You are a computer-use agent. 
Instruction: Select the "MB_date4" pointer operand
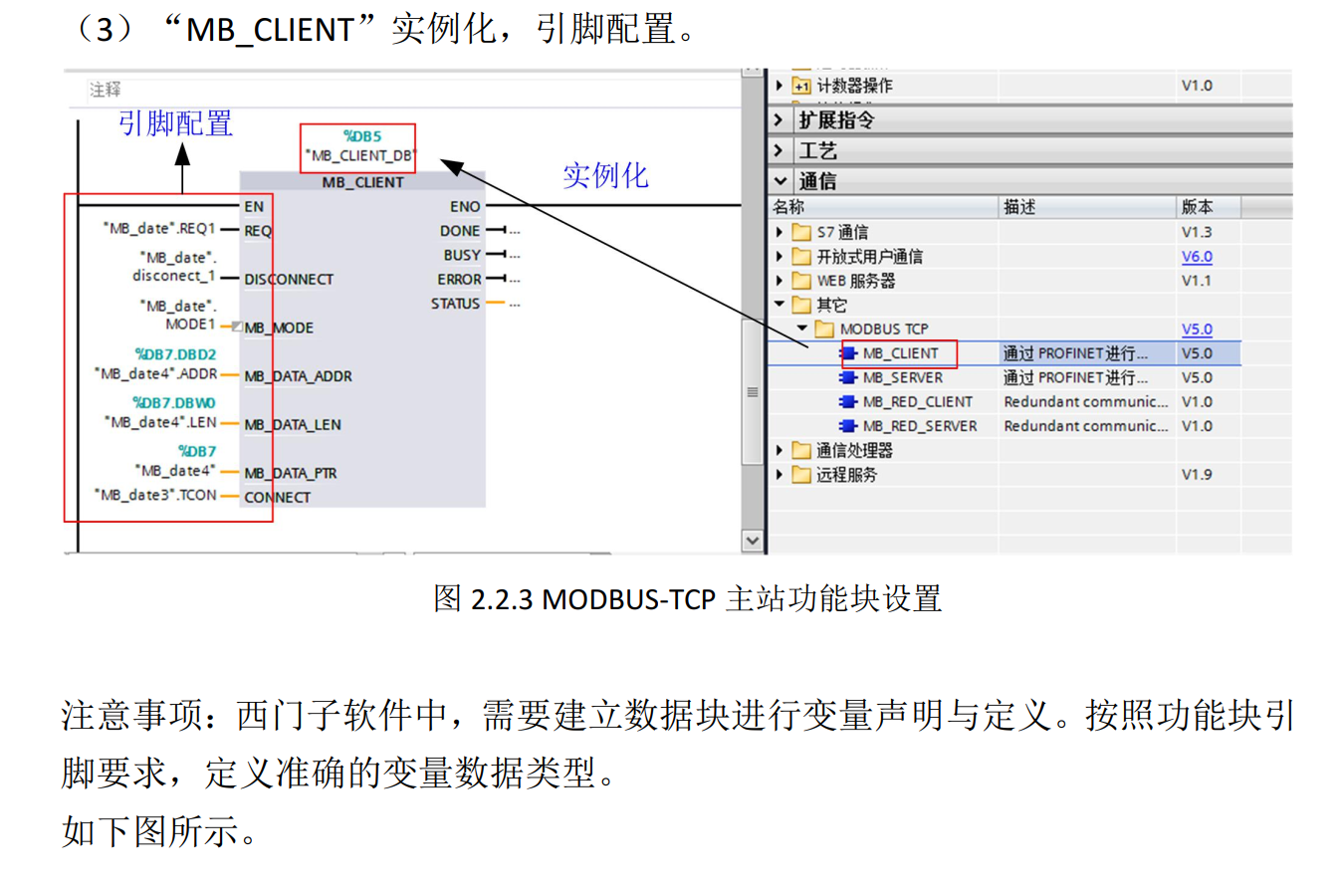[174, 471]
